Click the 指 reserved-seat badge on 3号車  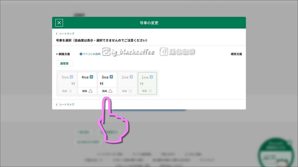[111, 77]
